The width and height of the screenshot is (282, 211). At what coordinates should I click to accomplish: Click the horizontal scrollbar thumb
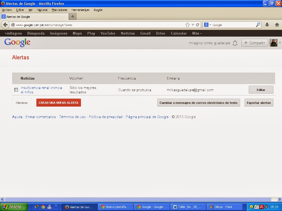pyautogui.click(x=138, y=199)
